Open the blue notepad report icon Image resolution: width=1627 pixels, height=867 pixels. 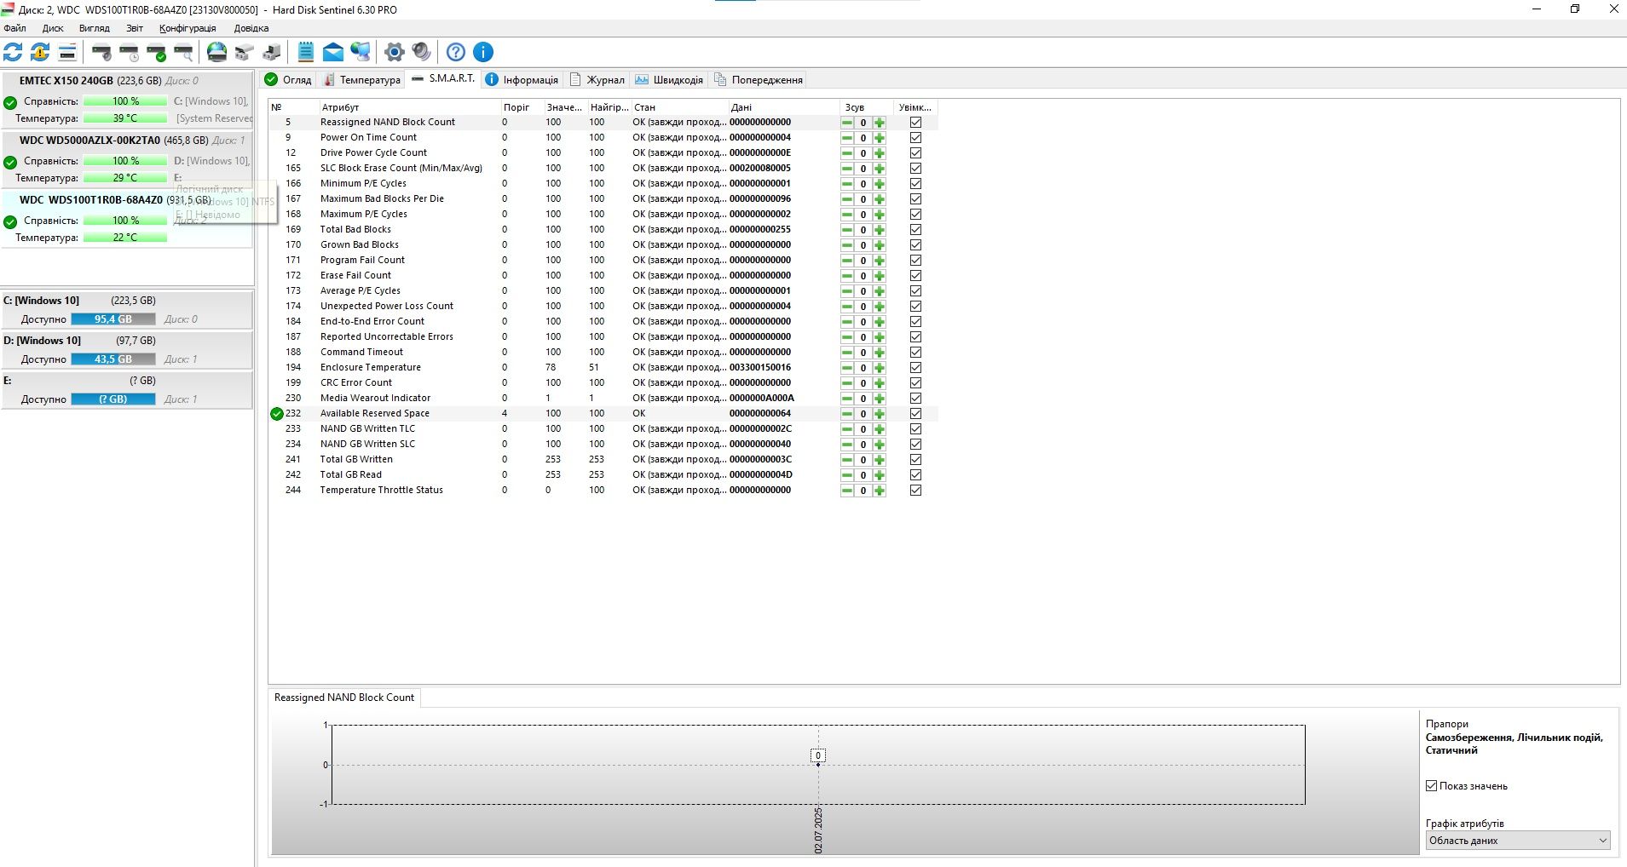(x=306, y=52)
